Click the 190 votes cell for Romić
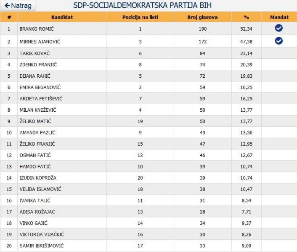 click(x=202, y=29)
